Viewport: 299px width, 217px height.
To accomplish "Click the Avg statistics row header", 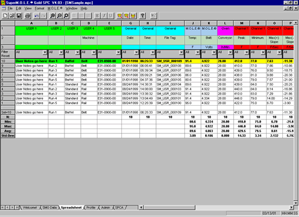I will (x=8, y=131).
